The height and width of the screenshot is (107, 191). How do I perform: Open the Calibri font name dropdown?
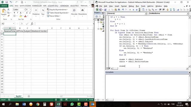click(x=24, y=10)
